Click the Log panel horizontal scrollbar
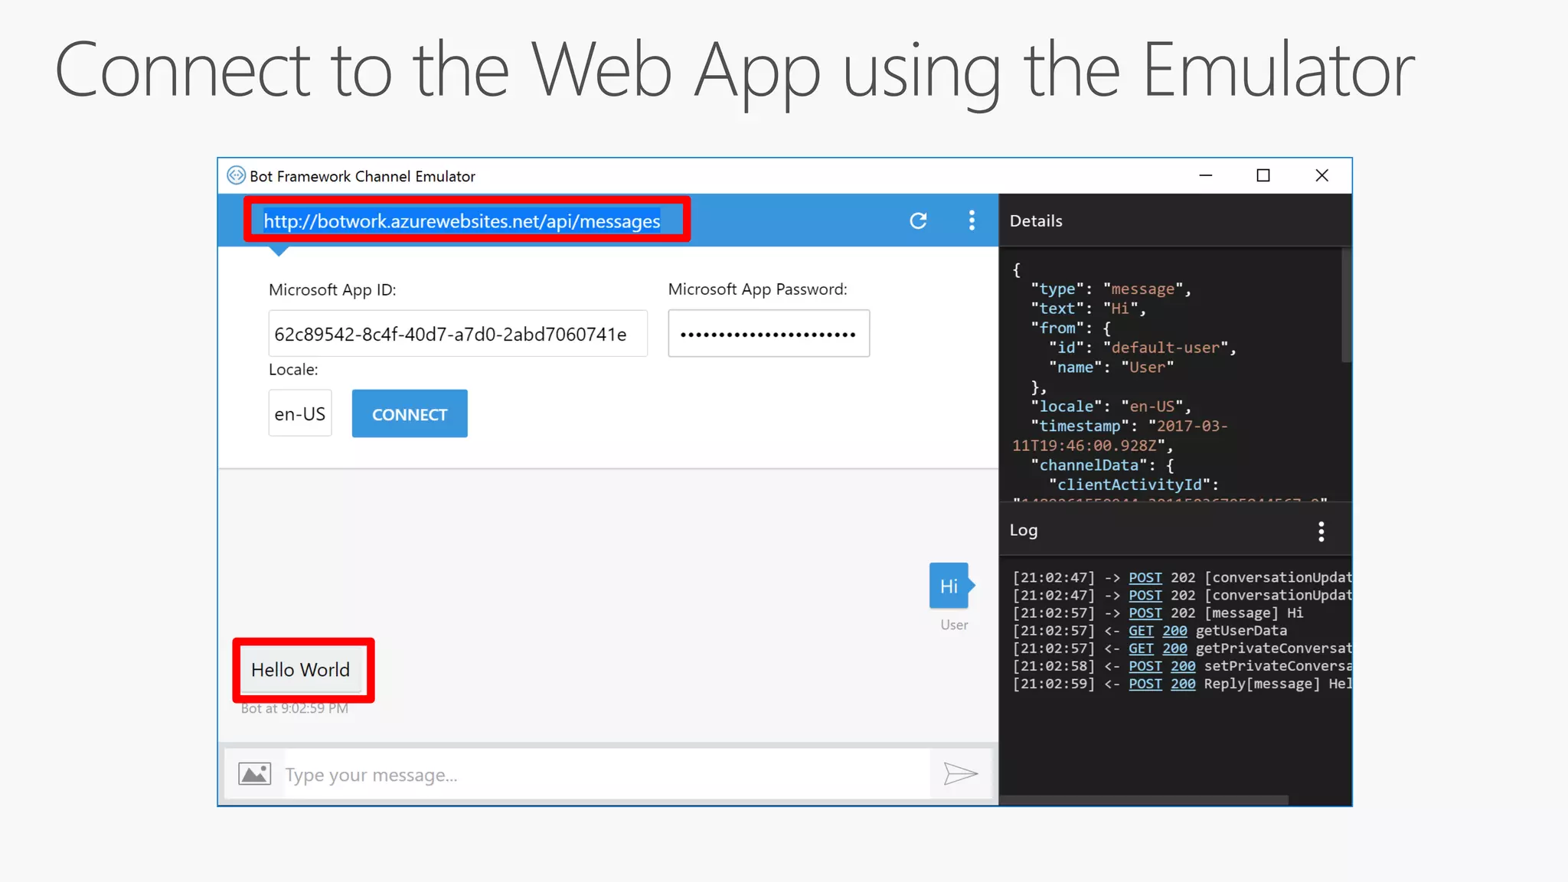Screen dimensions: 1568x882 pos(1145,799)
